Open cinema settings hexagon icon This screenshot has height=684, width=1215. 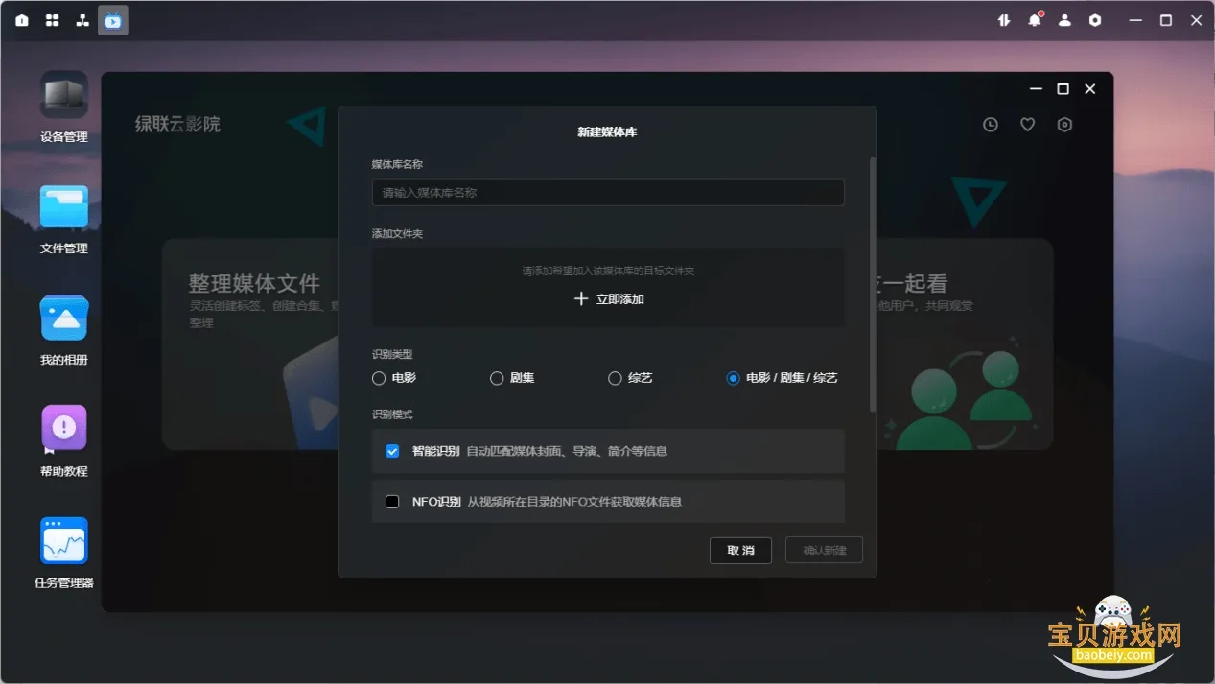coord(1064,125)
